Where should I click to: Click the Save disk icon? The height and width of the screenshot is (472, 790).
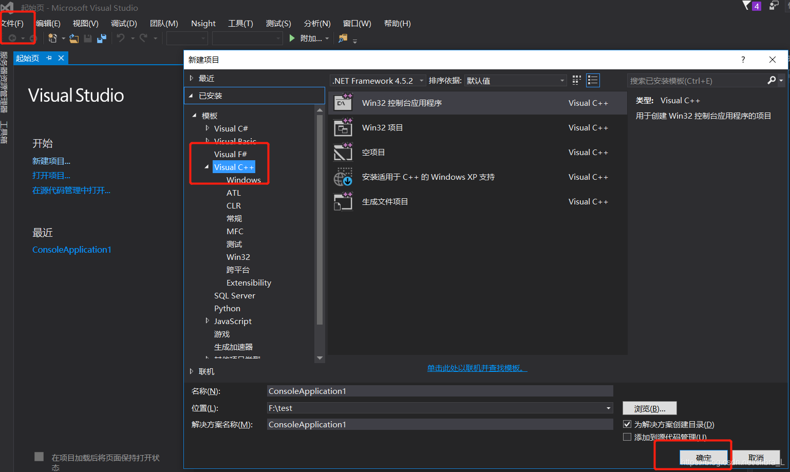pos(88,39)
